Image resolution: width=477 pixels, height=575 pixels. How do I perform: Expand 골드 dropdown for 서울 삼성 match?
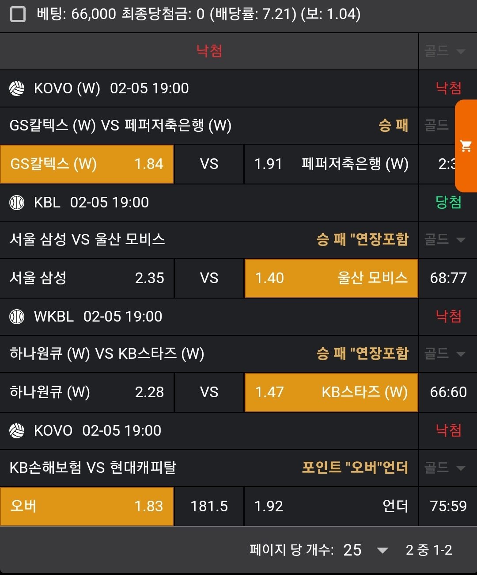(445, 240)
